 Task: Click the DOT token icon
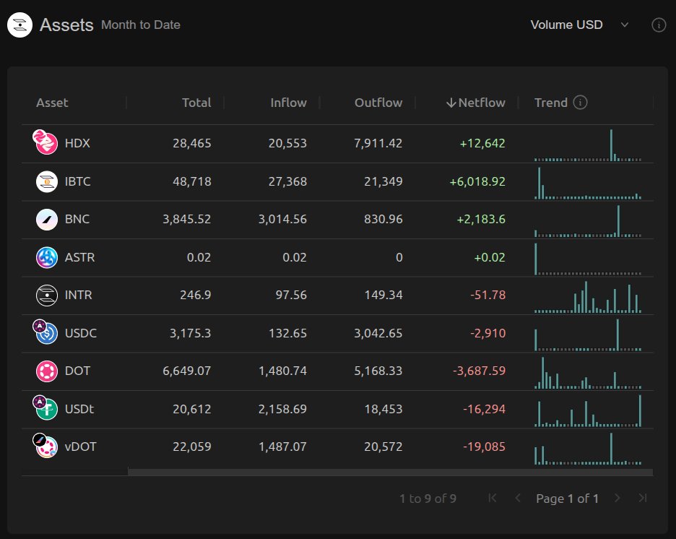(46, 371)
